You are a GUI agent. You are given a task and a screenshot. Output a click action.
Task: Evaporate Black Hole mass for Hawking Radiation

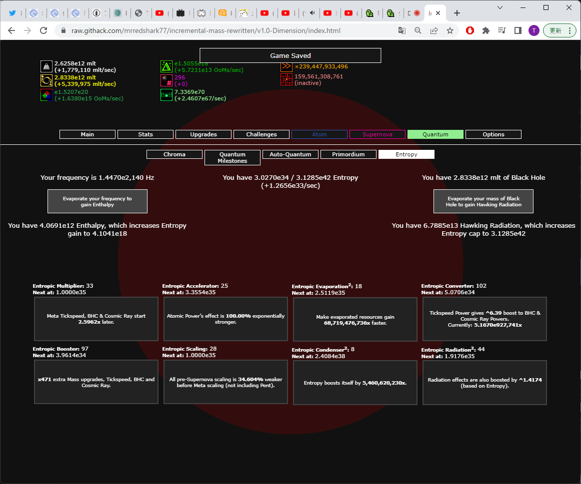pos(483,201)
